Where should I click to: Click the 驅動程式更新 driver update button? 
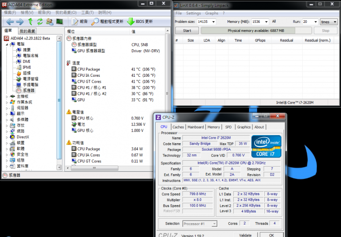(107, 22)
